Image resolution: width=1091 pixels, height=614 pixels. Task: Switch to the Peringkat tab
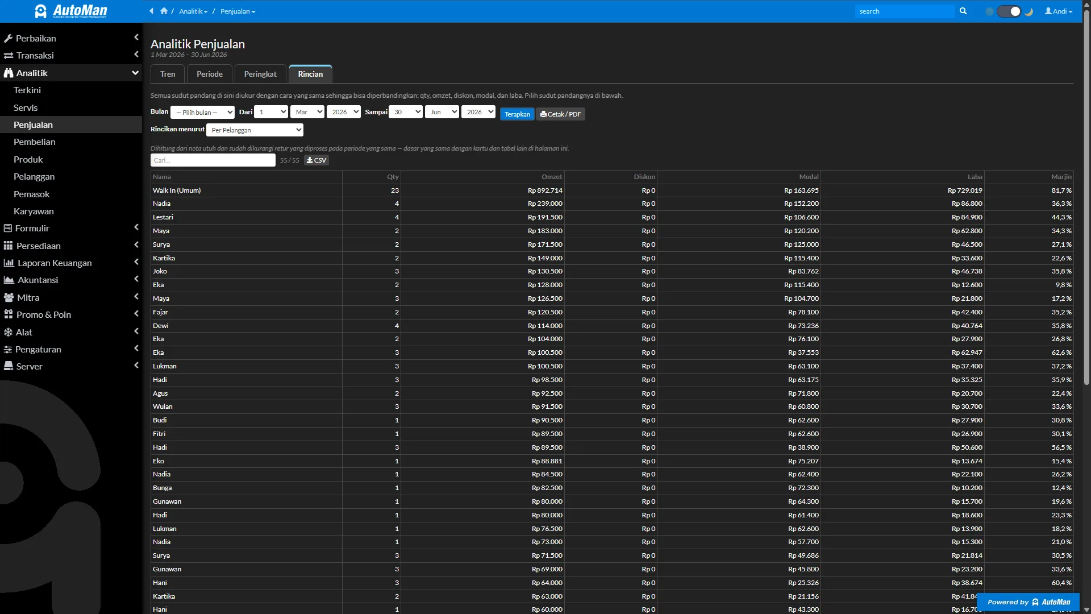click(260, 74)
